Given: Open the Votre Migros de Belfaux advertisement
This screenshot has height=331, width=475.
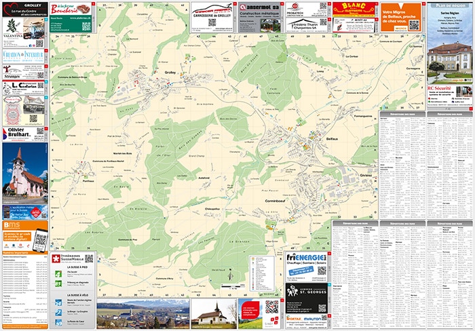Looking at the screenshot, I should pos(401,17).
